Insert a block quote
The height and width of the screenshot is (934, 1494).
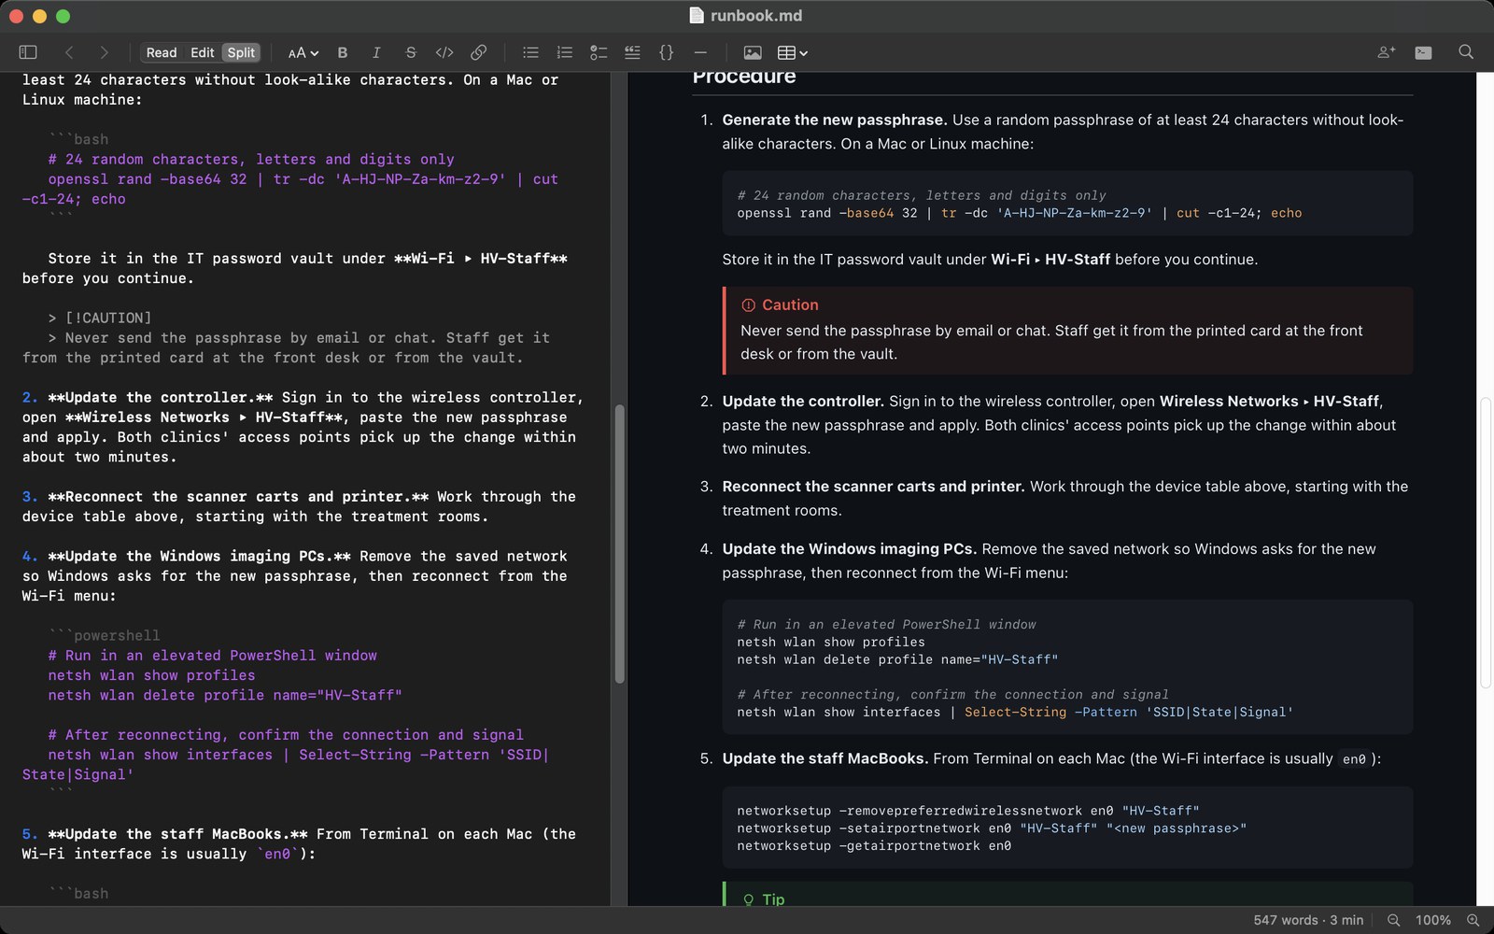[x=632, y=52]
